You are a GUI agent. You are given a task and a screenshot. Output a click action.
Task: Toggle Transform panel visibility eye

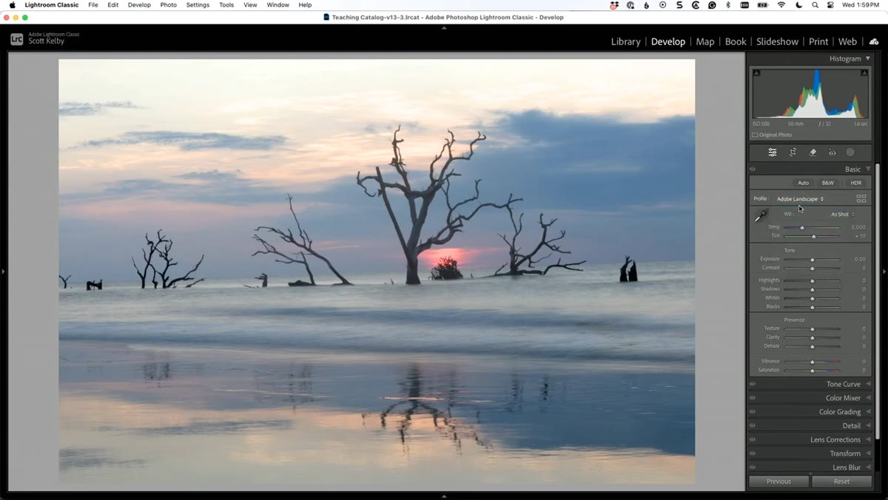753,453
